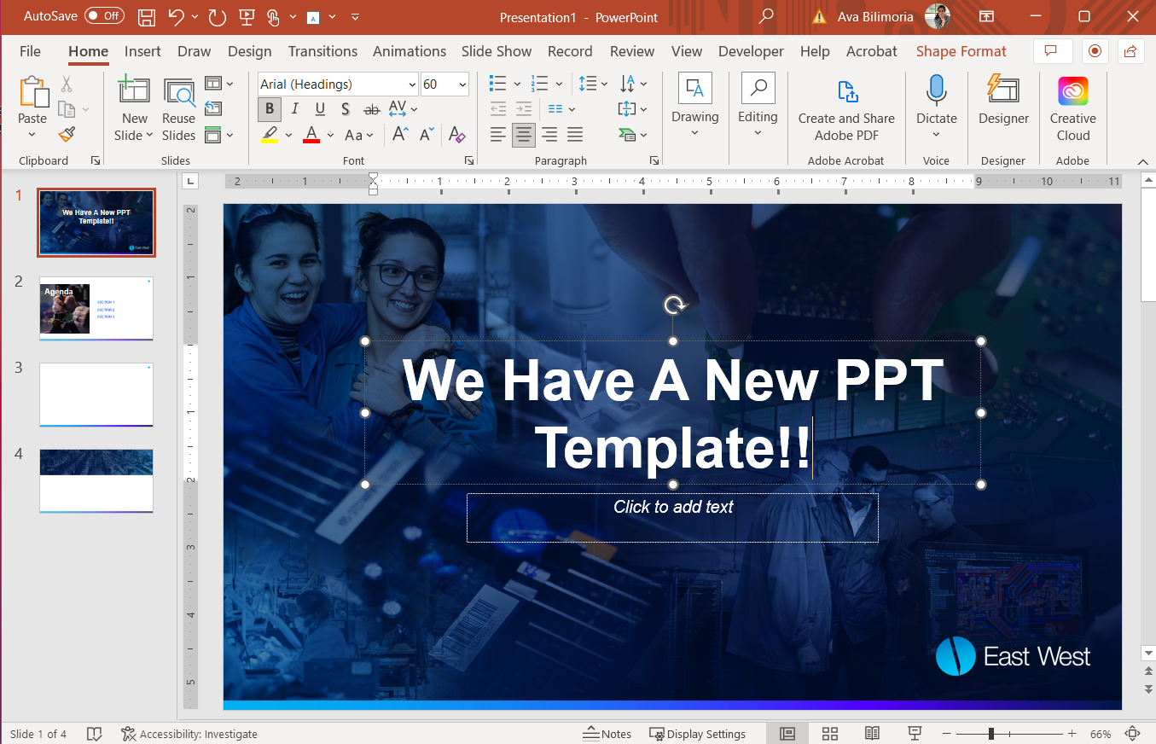Image resolution: width=1156 pixels, height=744 pixels.
Task: Toggle Italic formatting
Action: coord(295,109)
